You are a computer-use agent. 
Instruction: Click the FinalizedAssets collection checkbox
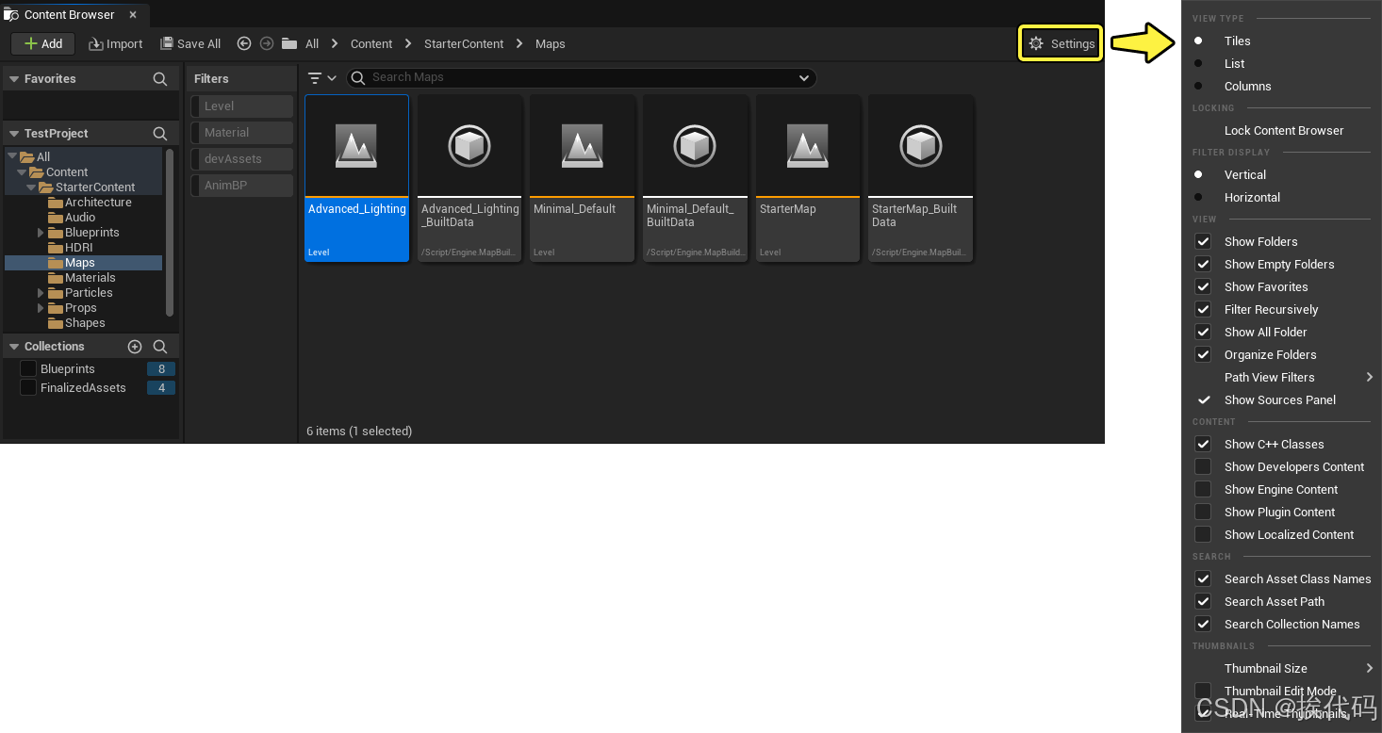pyautogui.click(x=28, y=388)
